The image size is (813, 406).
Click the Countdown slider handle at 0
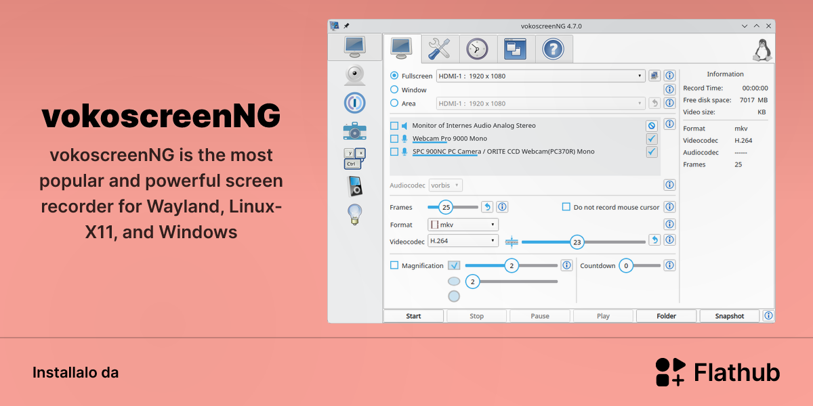click(x=626, y=266)
